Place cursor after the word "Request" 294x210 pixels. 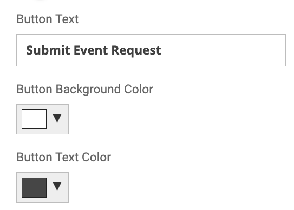click(x=162, y=51)
